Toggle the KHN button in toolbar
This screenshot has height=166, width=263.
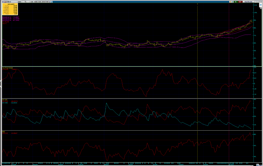(36, 2)
